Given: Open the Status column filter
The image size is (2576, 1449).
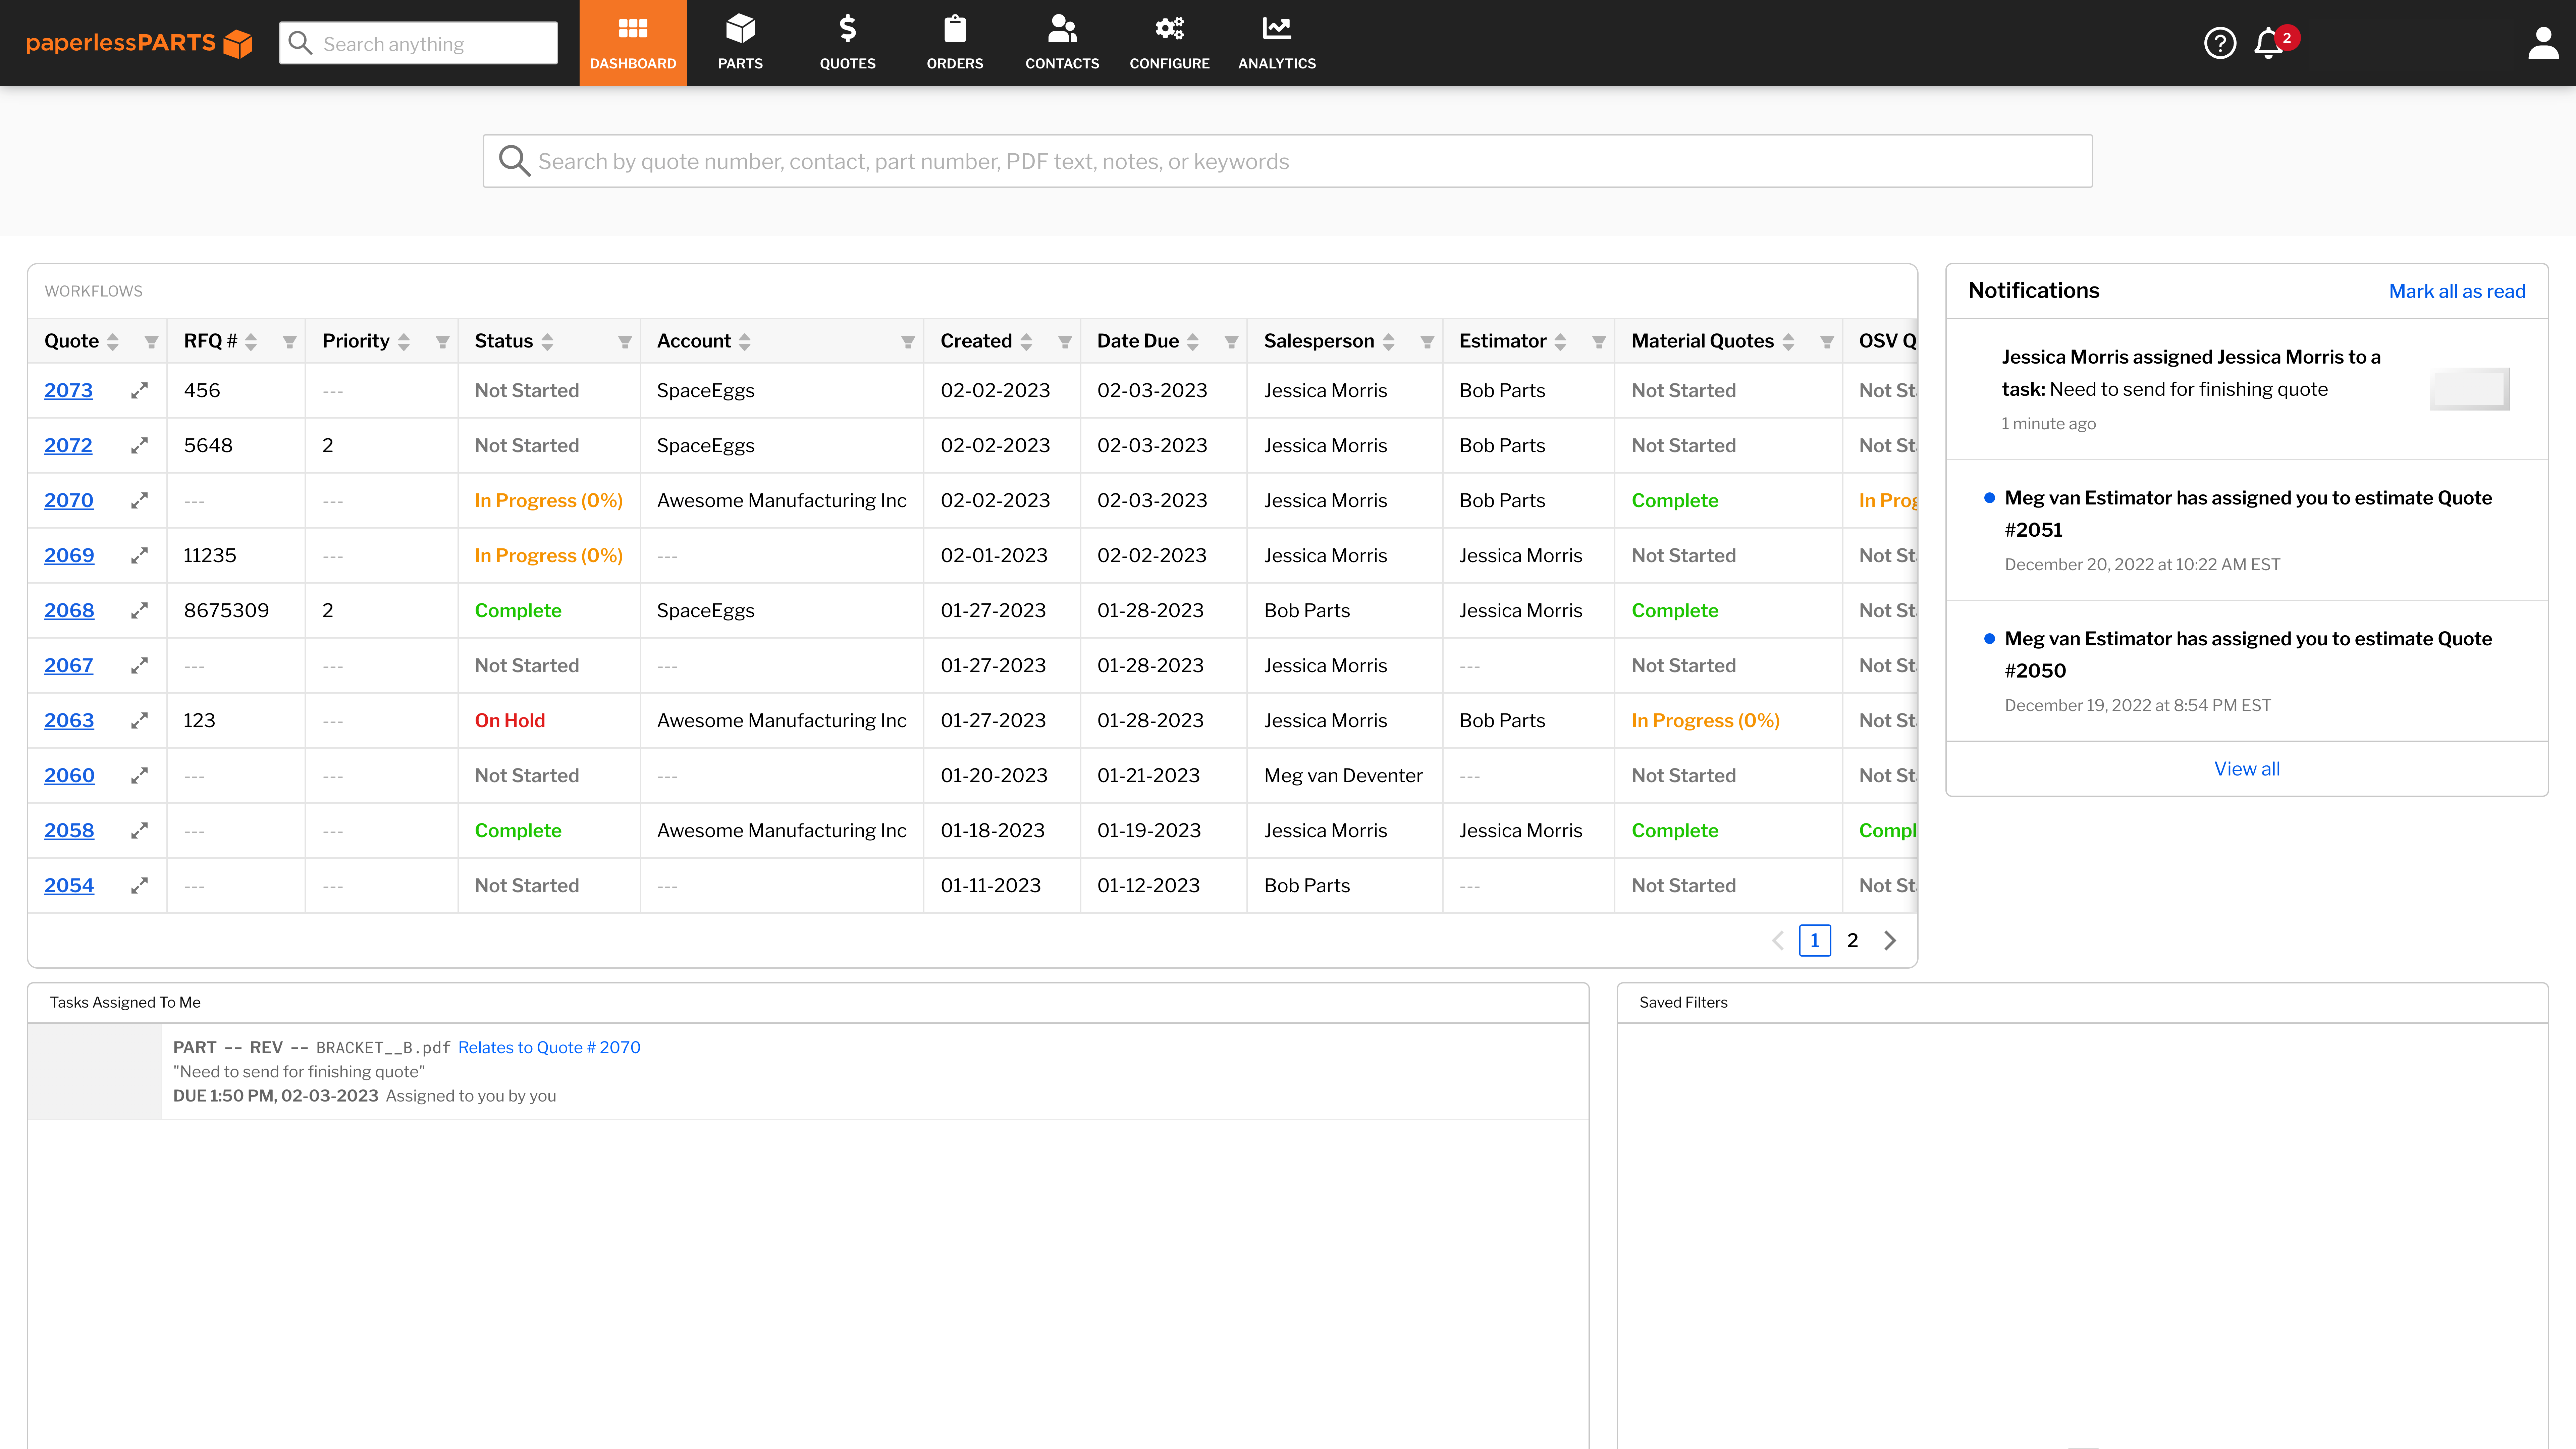Looking at the screenshot, I should coord(625,342).
